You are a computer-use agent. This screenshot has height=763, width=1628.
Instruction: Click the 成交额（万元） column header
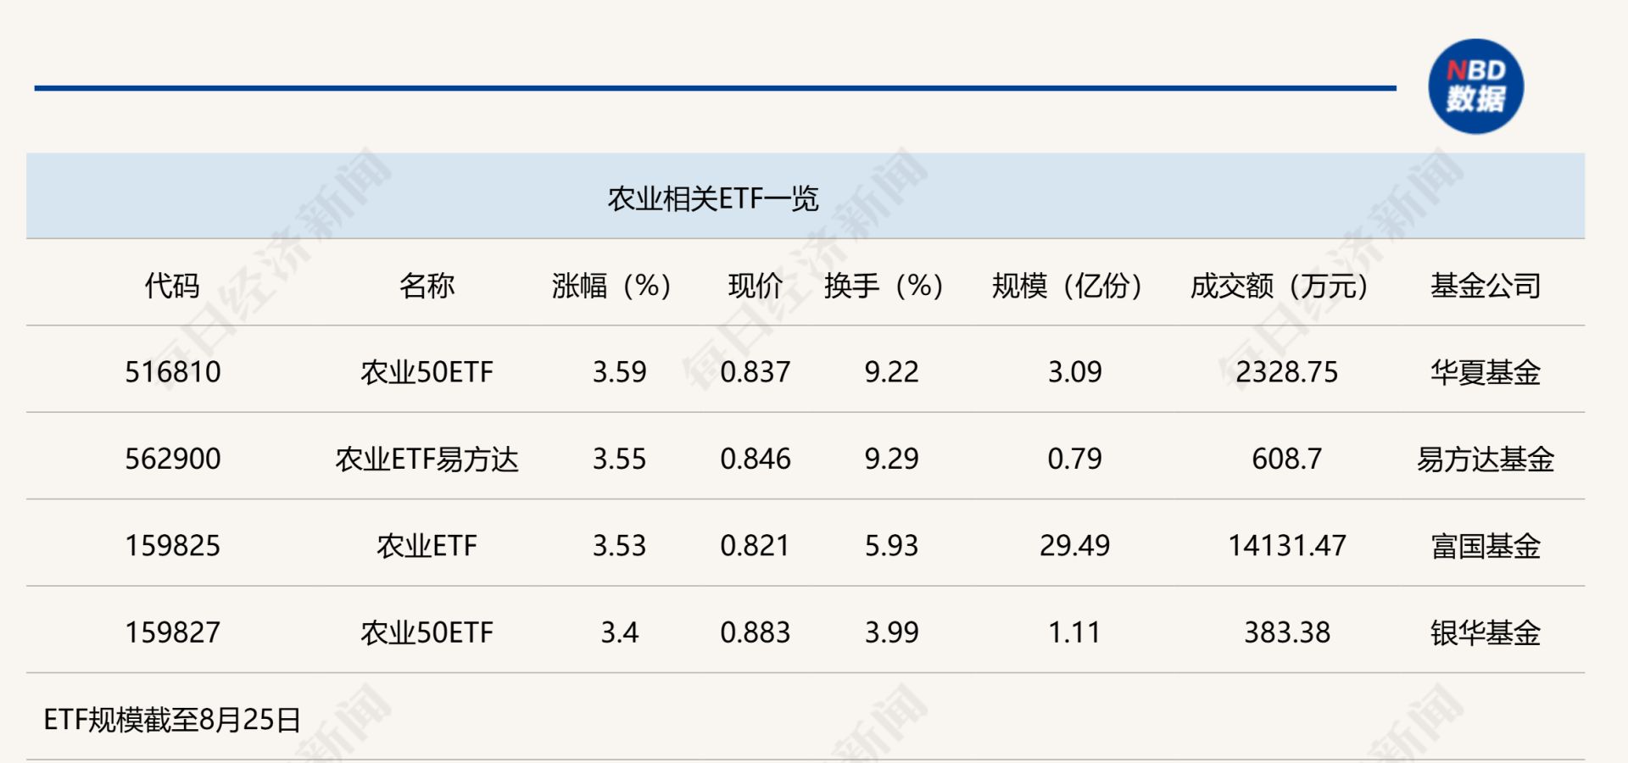(1279, 286)
